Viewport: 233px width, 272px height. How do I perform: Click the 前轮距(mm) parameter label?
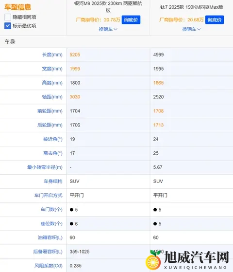(50, 111)
